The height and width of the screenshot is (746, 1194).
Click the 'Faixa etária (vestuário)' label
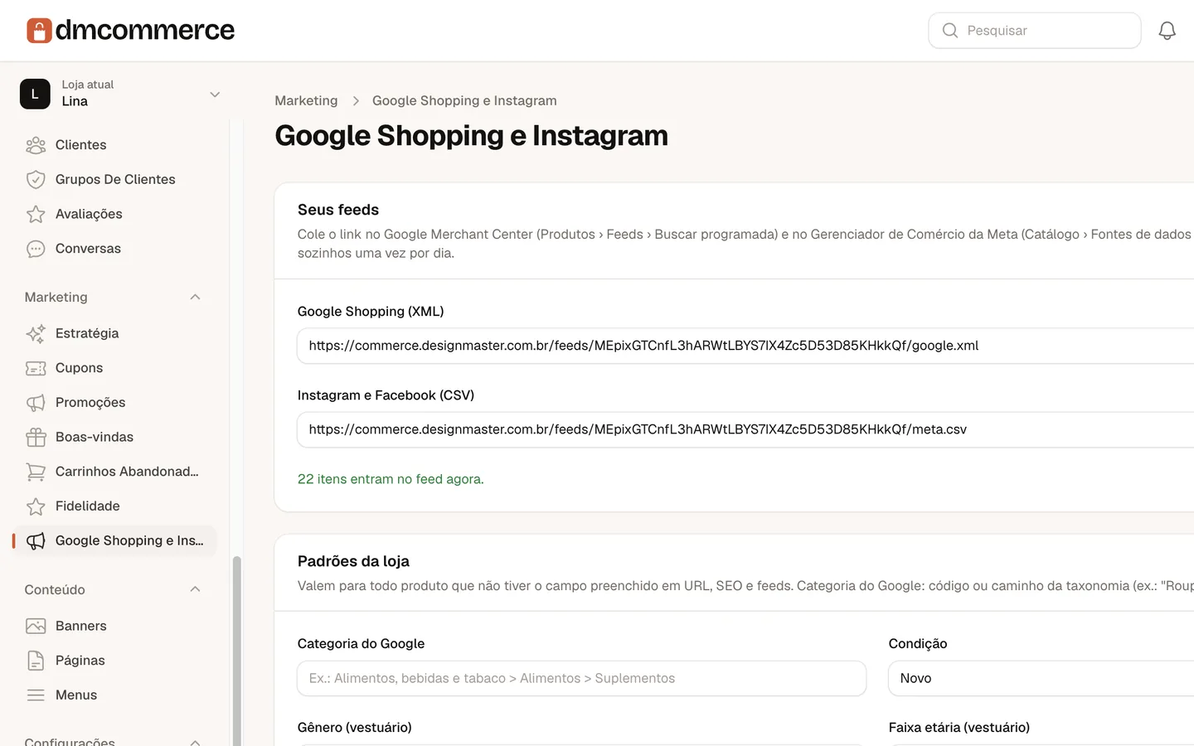tap(959, 728)
